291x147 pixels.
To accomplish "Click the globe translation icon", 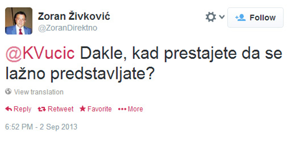I will [8, 91].
